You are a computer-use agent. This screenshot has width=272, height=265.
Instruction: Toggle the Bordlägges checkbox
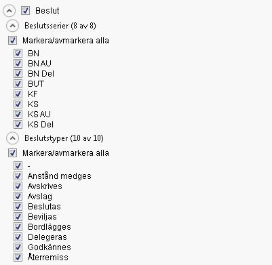click(18, 227)
